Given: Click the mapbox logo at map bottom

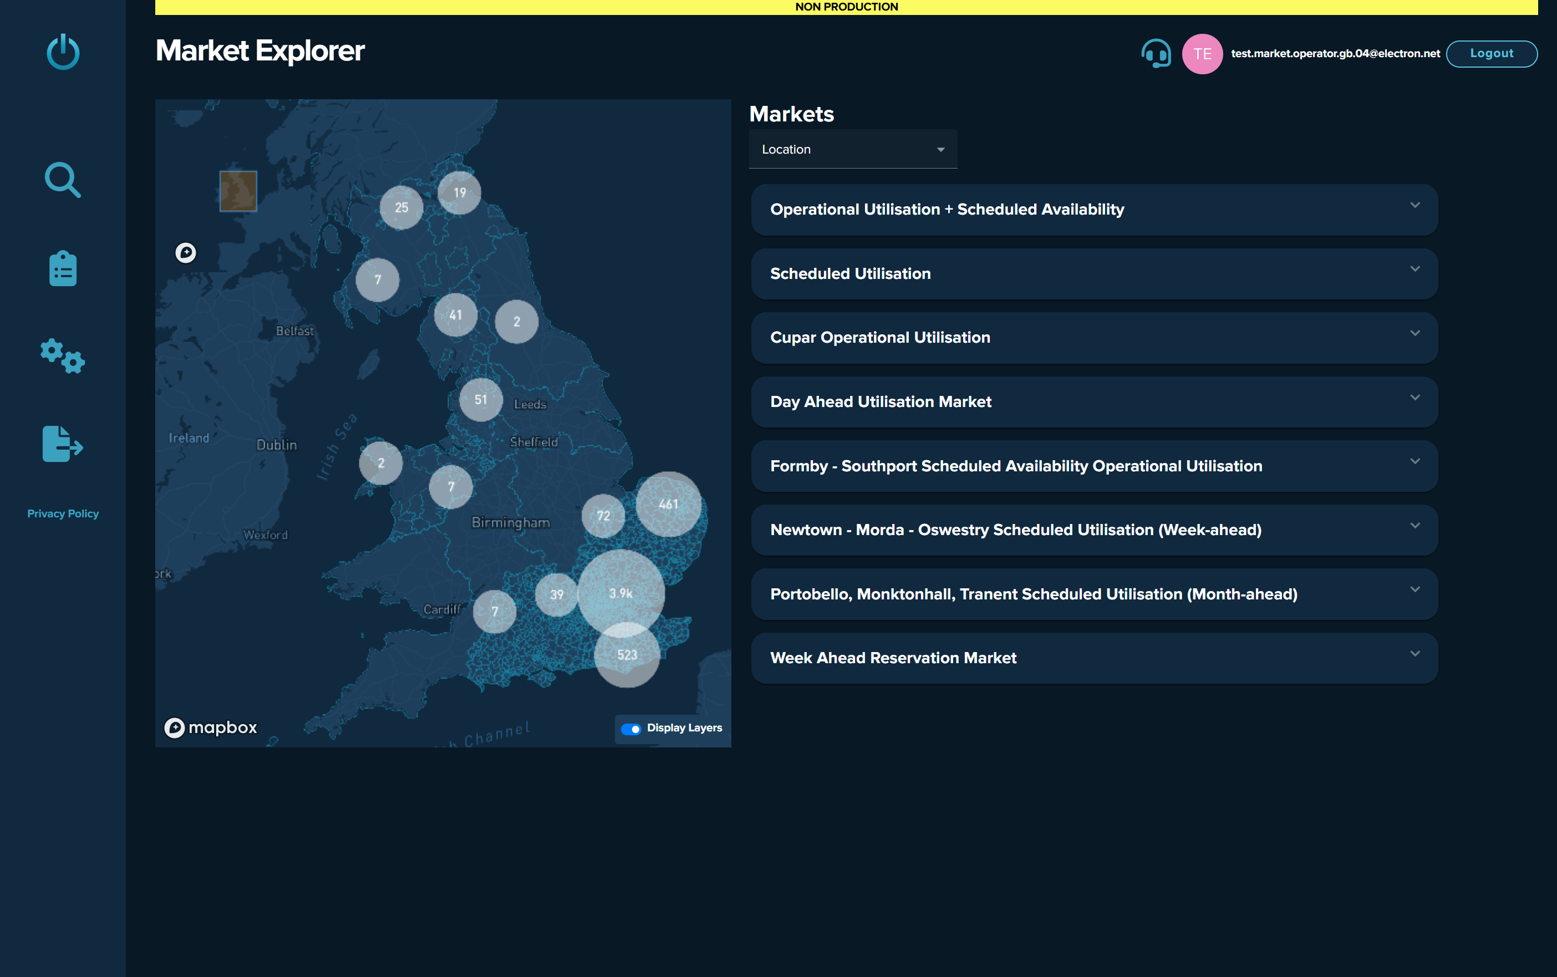Looking at the screenshot, I should 211,727.
